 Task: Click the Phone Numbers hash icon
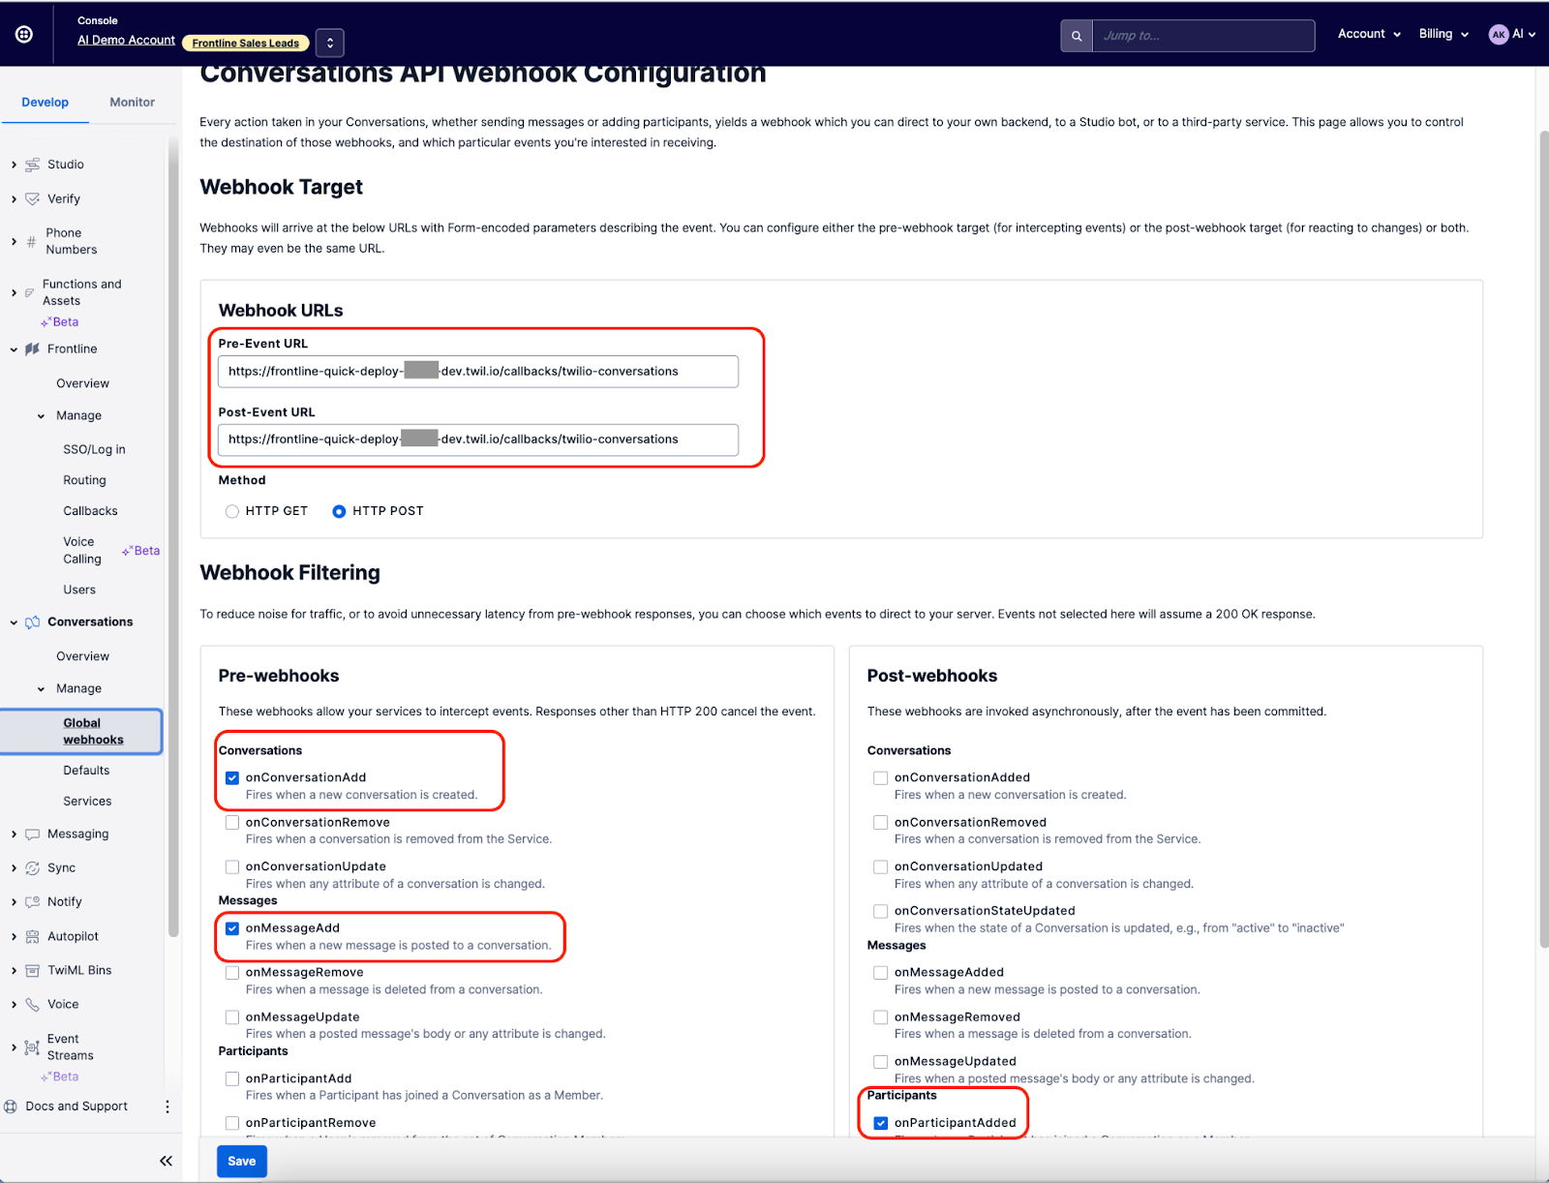[31, 241]
